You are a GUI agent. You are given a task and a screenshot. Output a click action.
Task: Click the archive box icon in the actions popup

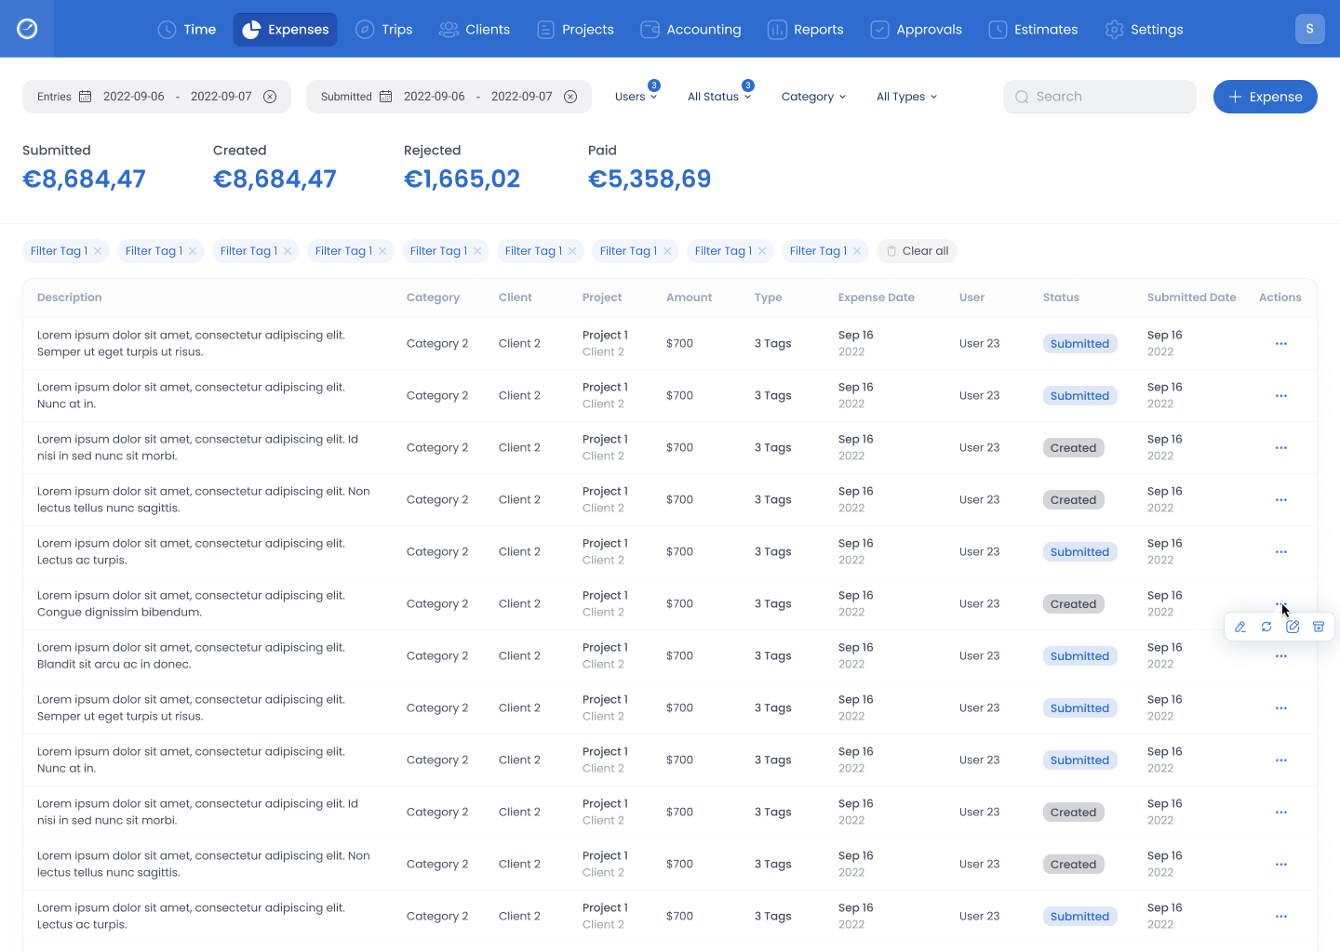(1319, 627)
